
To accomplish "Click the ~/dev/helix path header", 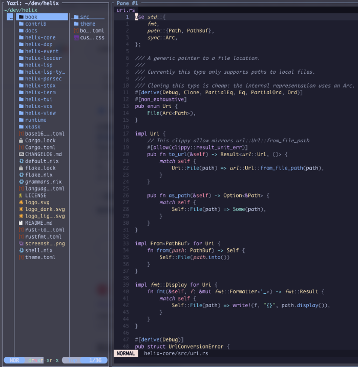I will tap(20, 10).
